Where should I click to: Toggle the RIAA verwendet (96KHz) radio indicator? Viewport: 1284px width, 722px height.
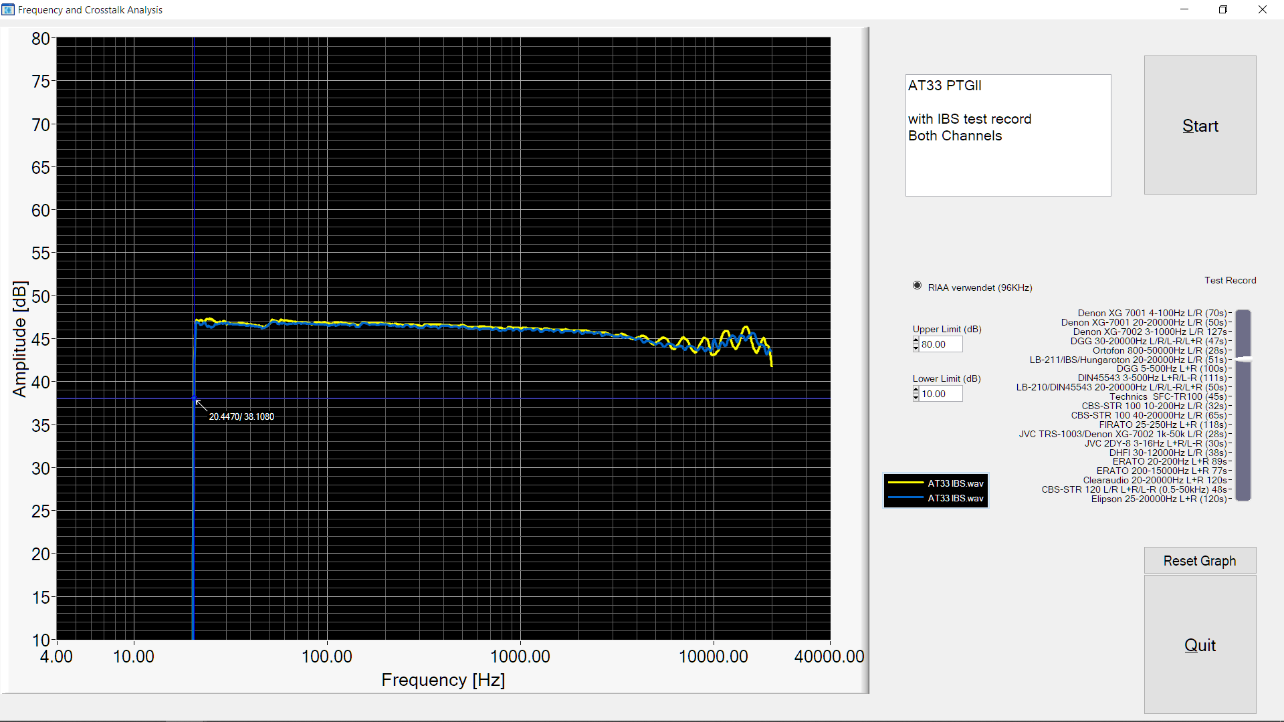pos(917,285)
